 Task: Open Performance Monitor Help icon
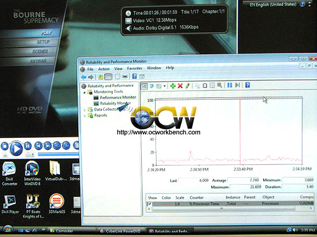[248, 85]
